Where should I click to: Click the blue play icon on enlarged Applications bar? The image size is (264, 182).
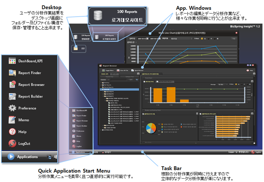click(x=11, y=157)
